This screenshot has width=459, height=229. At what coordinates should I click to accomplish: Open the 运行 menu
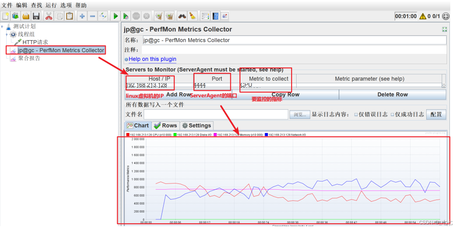(51, 5)
